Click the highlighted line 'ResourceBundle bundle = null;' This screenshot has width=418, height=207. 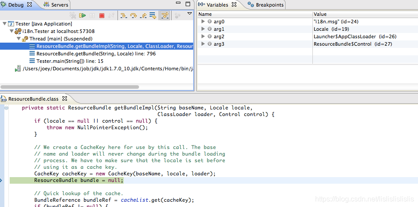pos(79,180)
